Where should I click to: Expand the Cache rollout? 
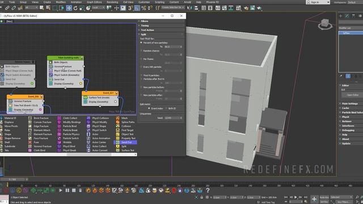tap(351, 108)
